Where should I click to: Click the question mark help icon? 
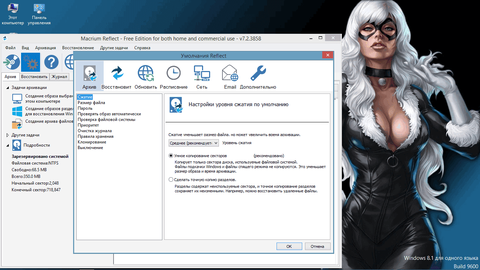pyautogui.click(x=51, y=63)
